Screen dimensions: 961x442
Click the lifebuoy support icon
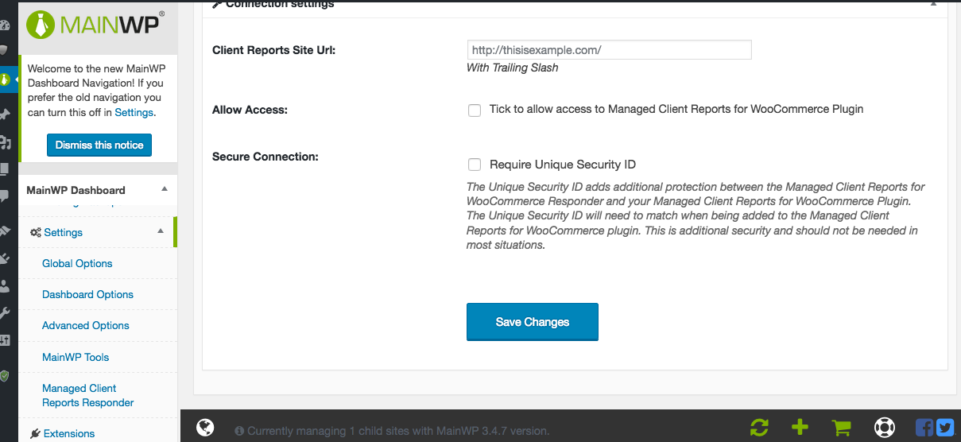pyautogui.click(x=884, y=428)
